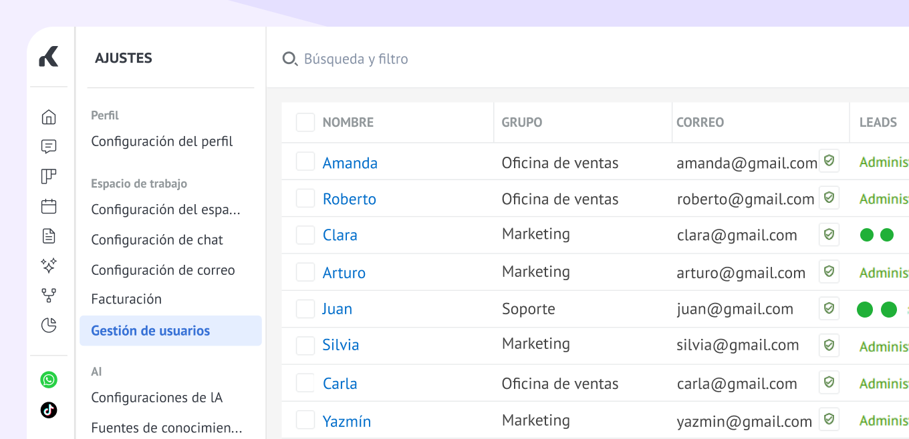This screenshot has height=439, width=909.
Task: Open the calendar icon in sidebar
Action: click(49, 206)
